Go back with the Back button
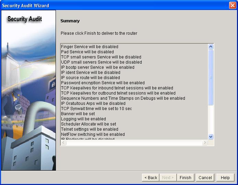238x185 pixels. click(x=151, y=177)
